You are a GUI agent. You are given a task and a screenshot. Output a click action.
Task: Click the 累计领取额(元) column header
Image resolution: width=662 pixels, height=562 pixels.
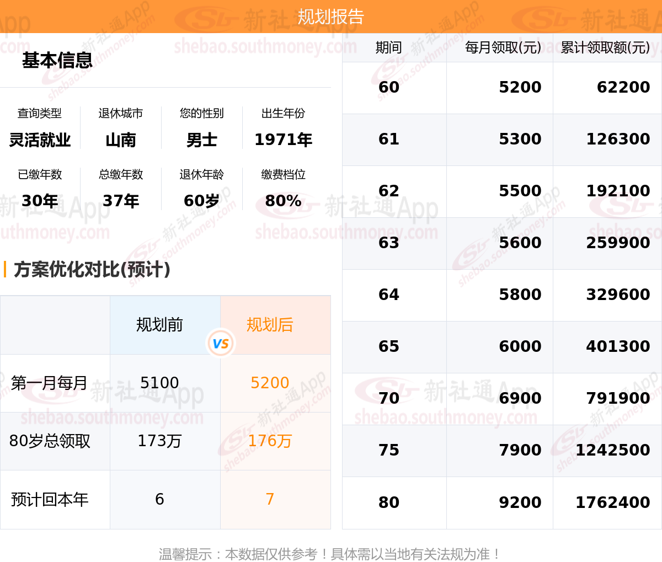tap(605, 47)
